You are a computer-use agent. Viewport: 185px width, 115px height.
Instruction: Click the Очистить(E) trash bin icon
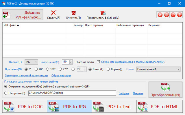[73, 13]
